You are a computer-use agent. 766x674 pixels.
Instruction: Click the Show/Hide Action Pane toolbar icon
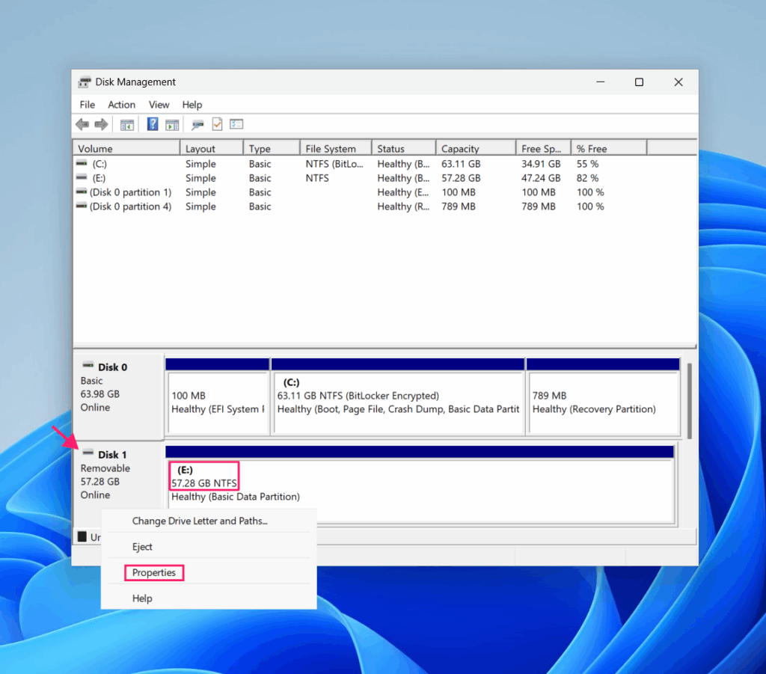tap(172, 125)
